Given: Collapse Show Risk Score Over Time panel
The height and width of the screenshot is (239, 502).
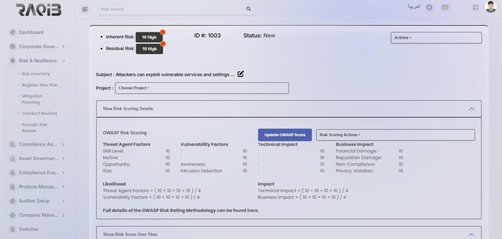Looking at the screenshot, I should tap(472, 234).
